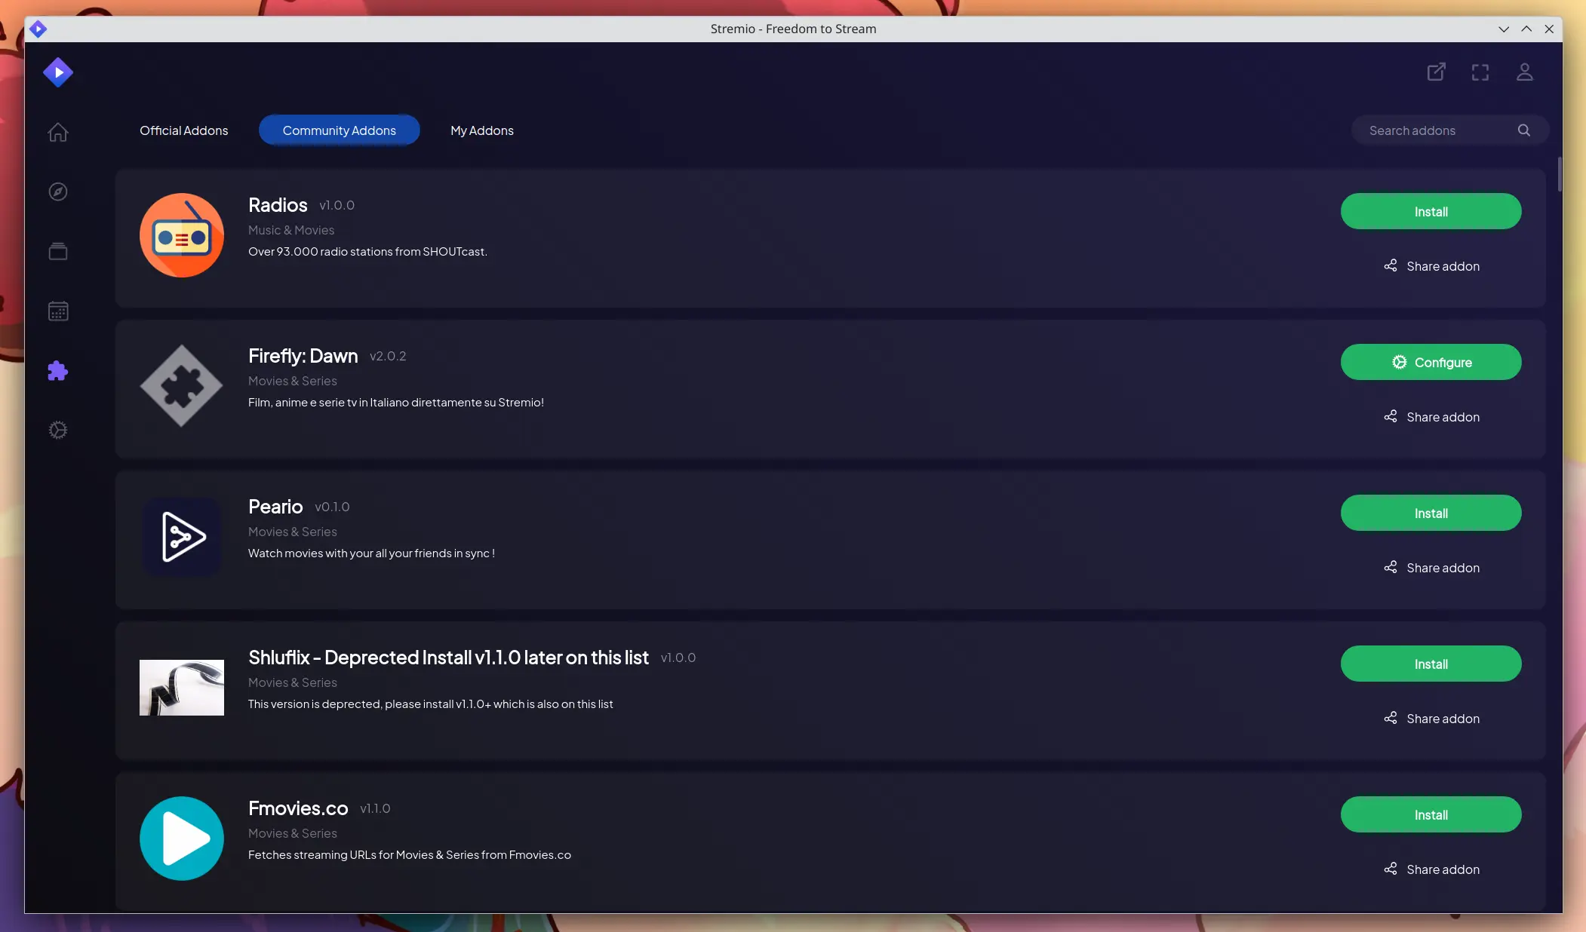Select the Addons puzzle piece icon
1586x932 pixels.
point(57,370)
